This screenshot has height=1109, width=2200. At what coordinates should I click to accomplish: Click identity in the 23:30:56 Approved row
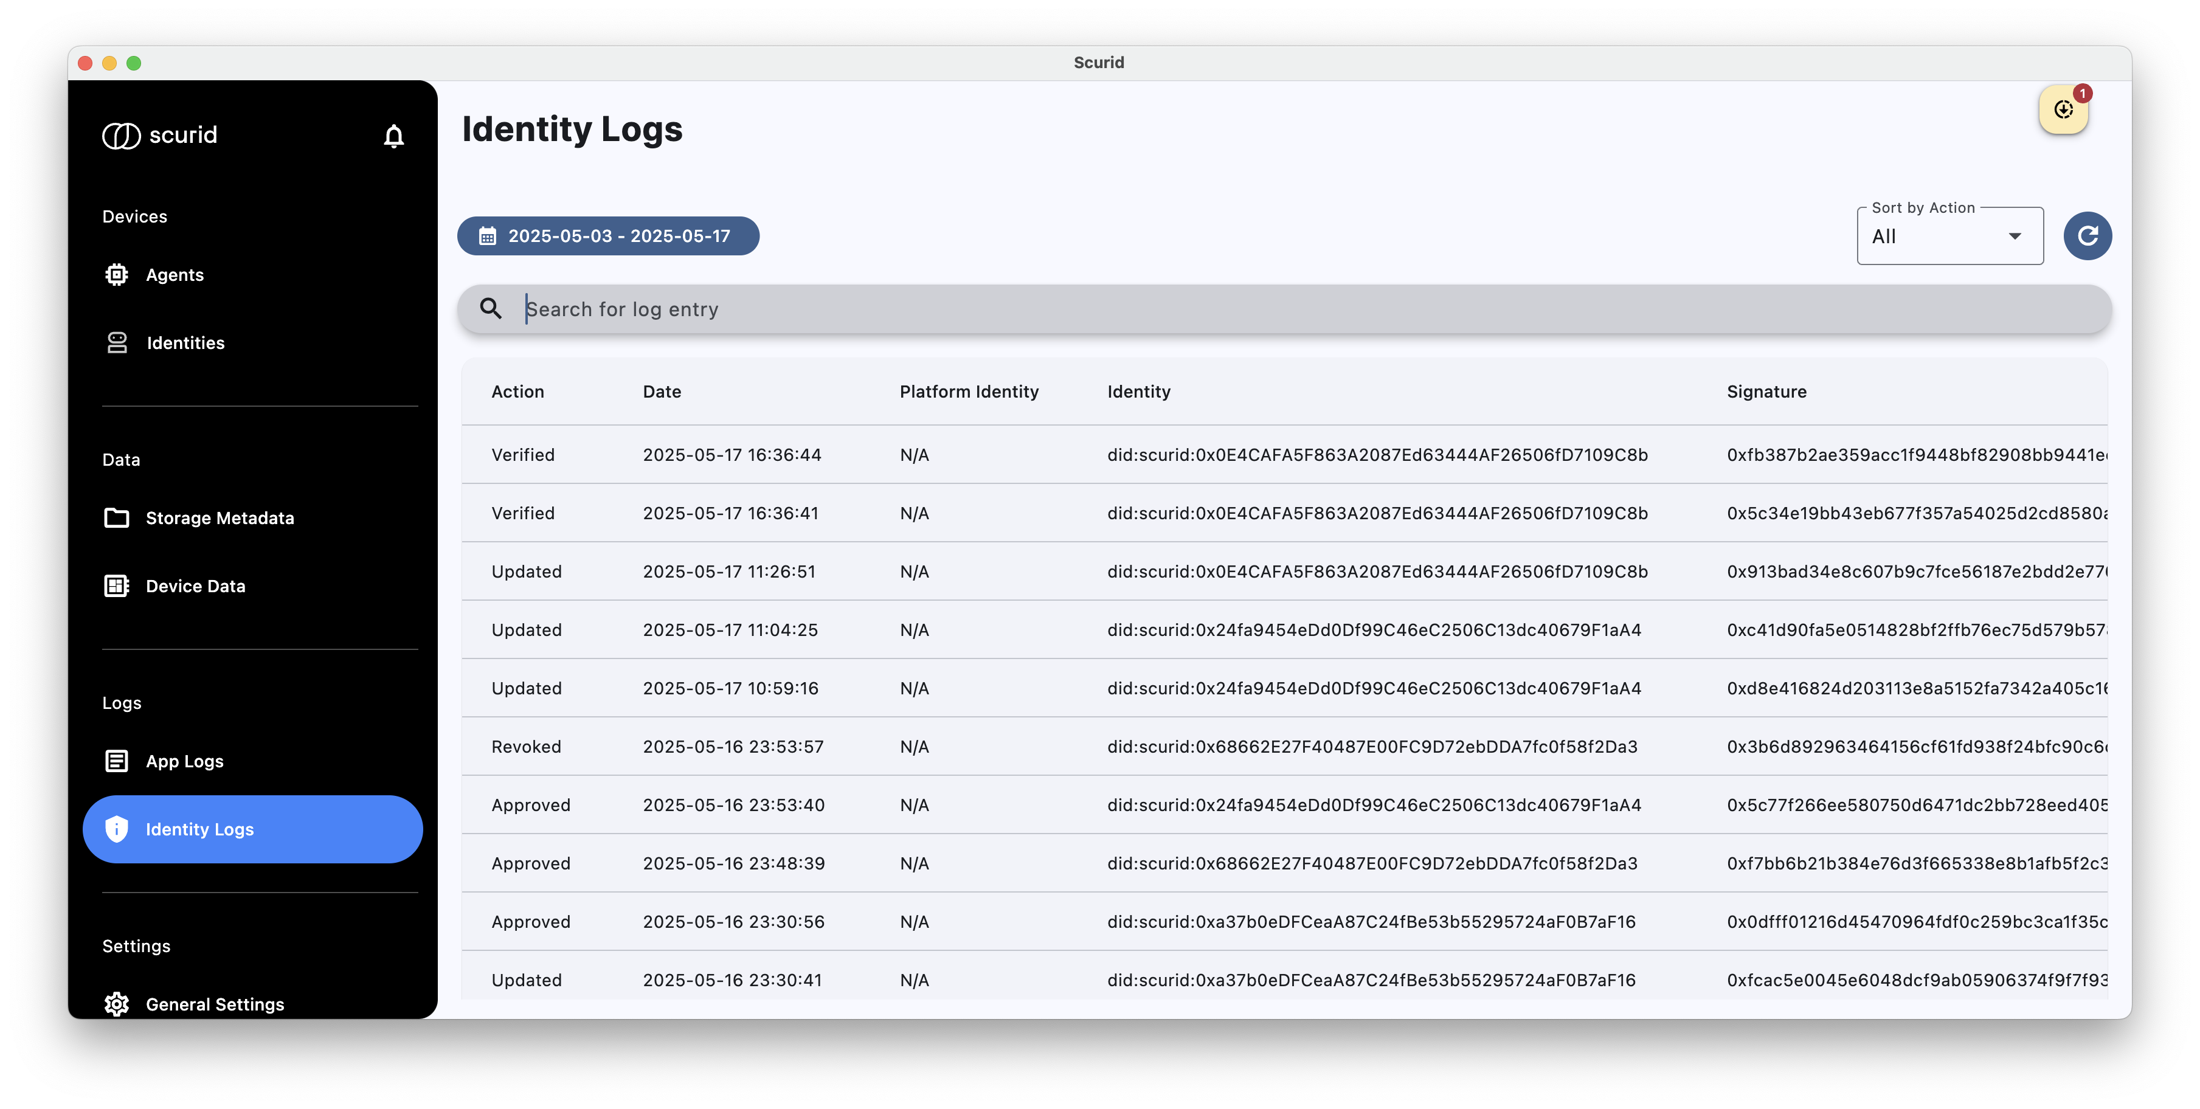click(1372, 921)
